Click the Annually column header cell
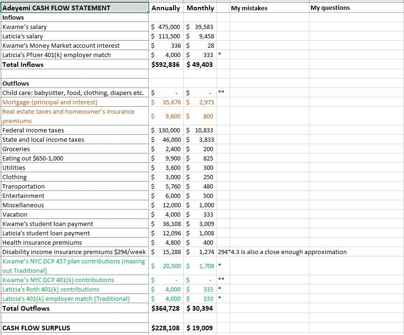This screenshot has width=404, height=335. tap(166, 8)
